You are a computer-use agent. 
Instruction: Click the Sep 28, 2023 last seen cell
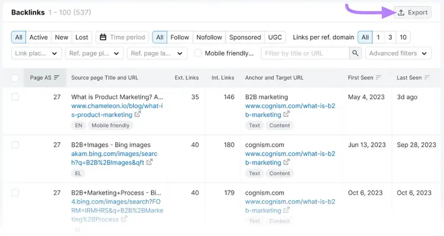click(x=416, y=145)
